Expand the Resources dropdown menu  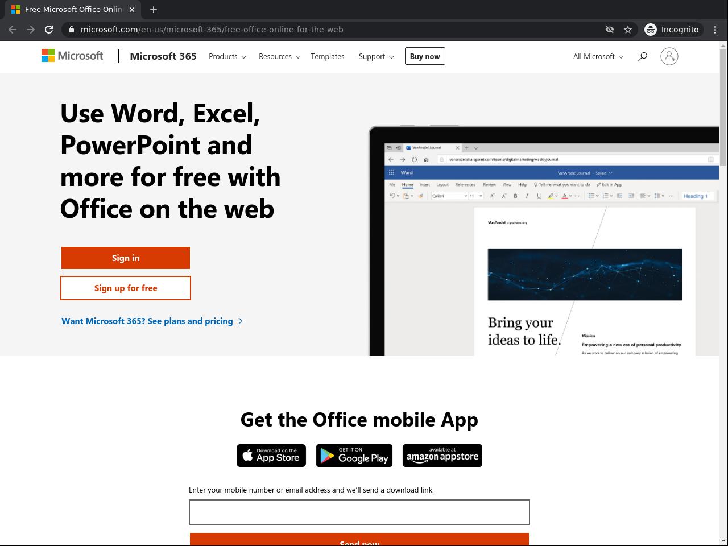[279, 57]
